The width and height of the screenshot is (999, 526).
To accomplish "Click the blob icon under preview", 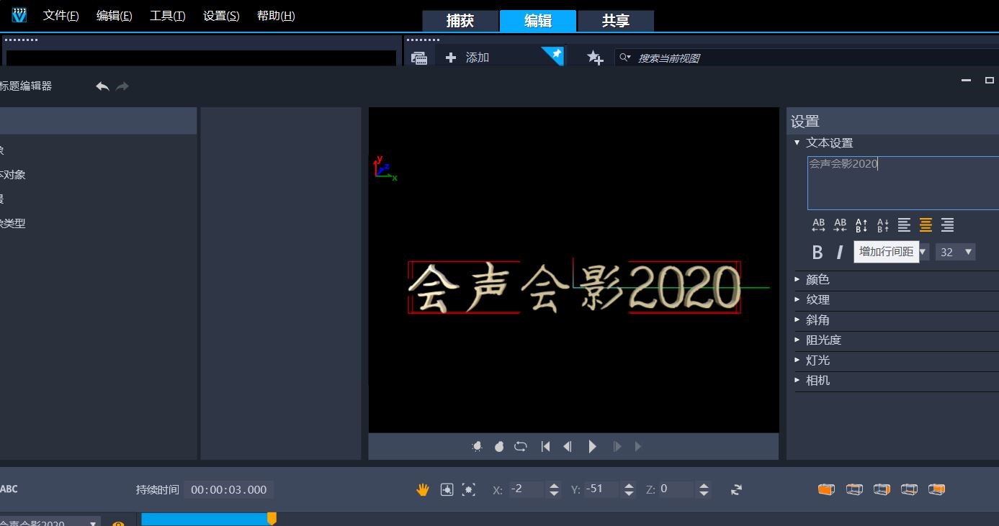I will (499, 447).
